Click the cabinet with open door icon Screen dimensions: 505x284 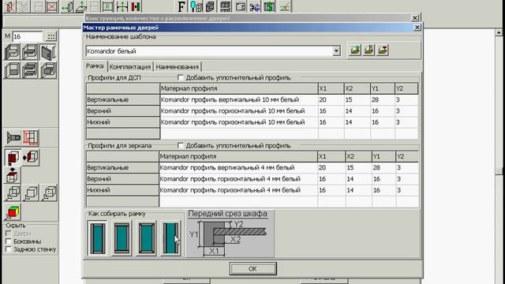[x=48, y=53]
